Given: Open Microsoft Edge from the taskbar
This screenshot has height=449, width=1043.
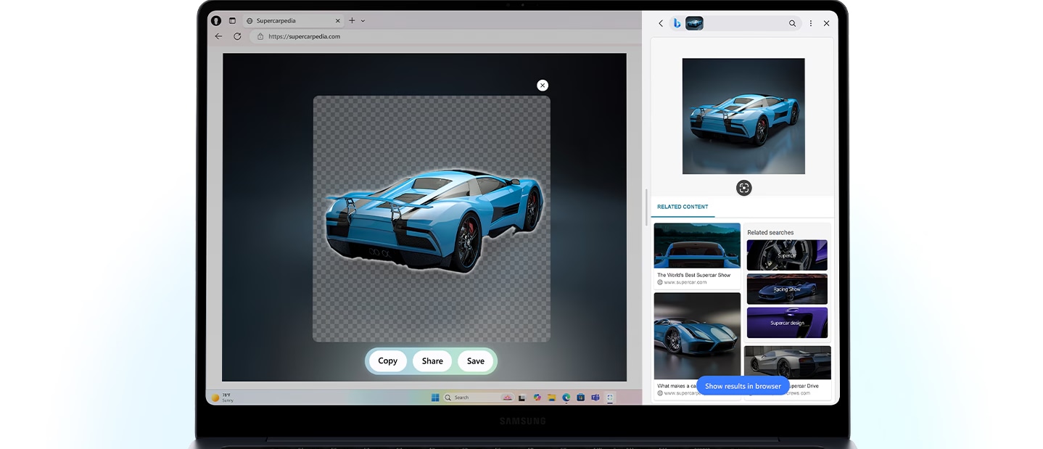Looking at the screenshot, I should tap(566, 397).
